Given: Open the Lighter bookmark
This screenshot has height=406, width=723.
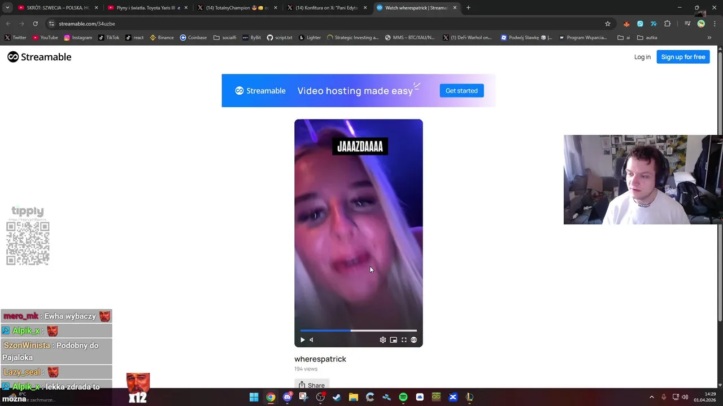Looking at the screenshot, I should point(310,38).
